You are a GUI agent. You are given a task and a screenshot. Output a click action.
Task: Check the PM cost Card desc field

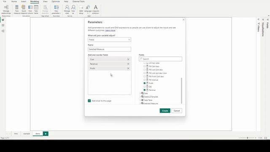click(144, 70)
